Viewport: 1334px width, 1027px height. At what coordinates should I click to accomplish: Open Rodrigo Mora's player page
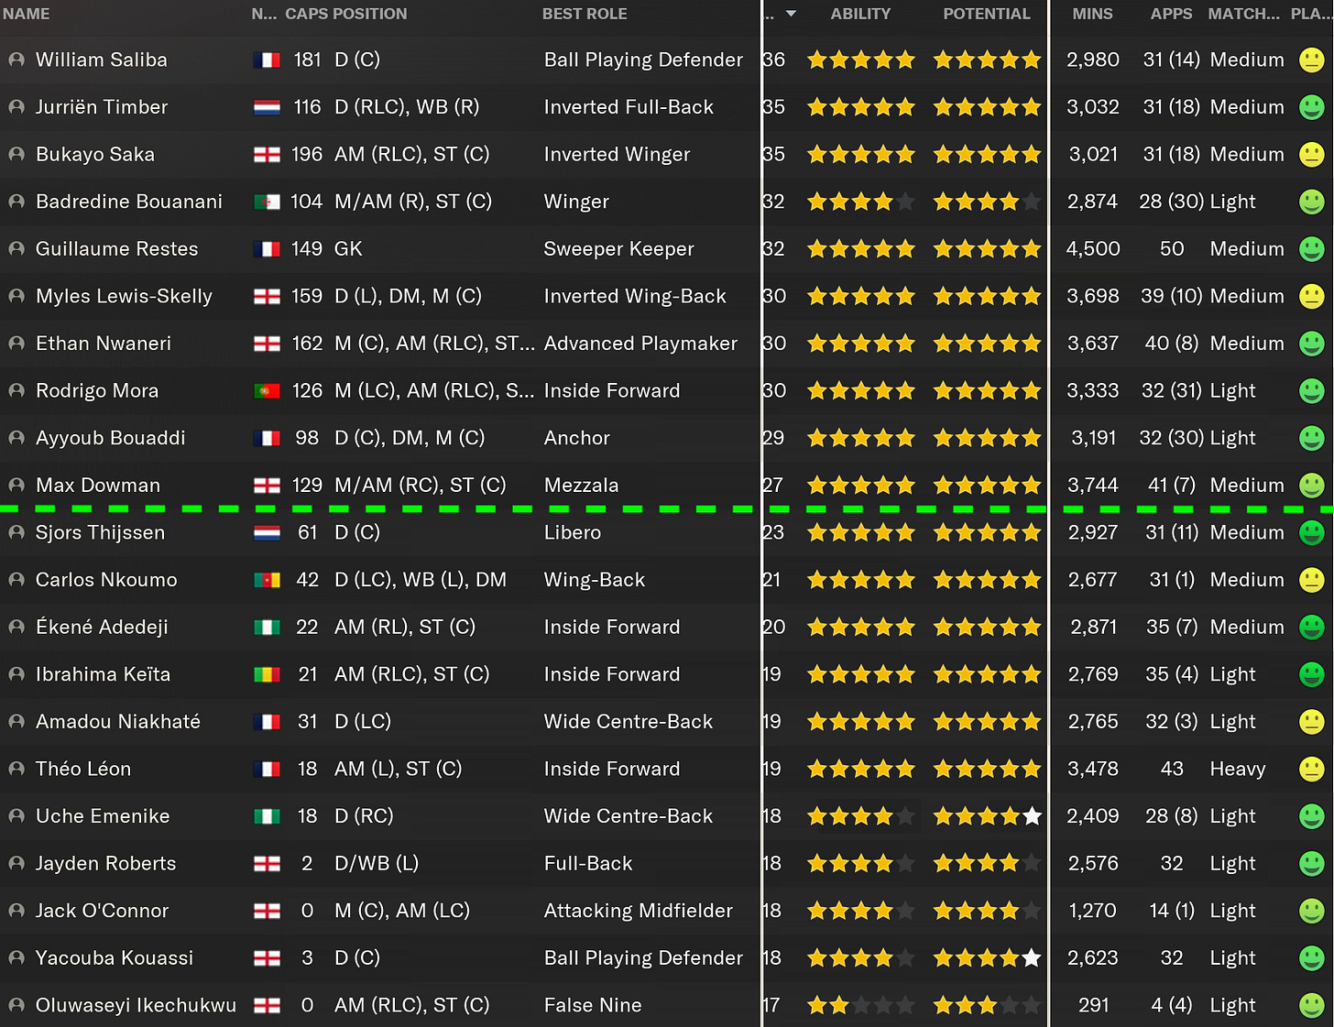(97, 391)
